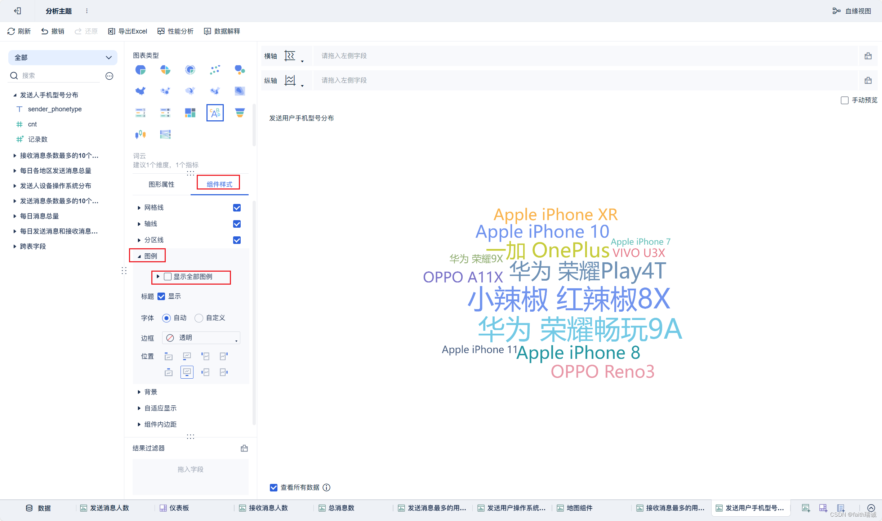Screen dimensions: 882x521
Task: Click the 撤销 undo button
Action: [53, 31]
